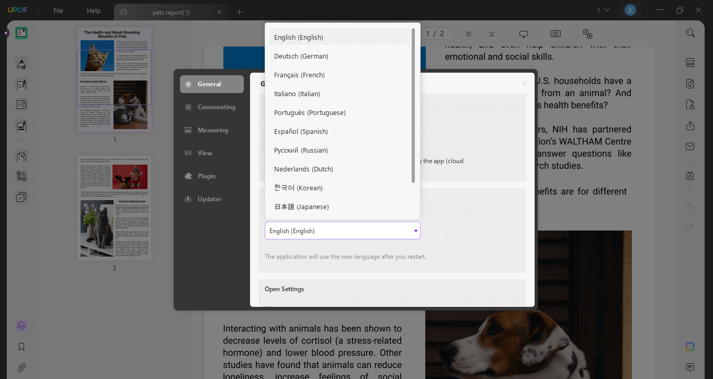Open the Search panel
Viewport: 713px width, 379px height.
point(690,32)
